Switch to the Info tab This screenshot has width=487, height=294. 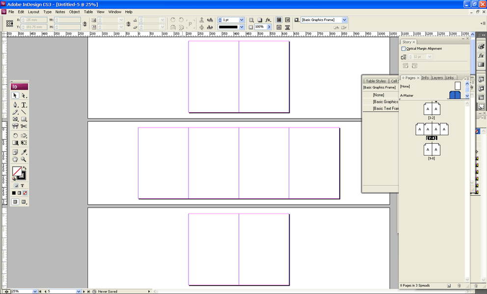click(x=425, y=78)
